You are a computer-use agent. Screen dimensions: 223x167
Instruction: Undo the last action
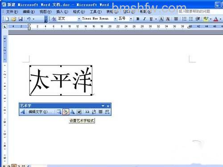pyautogui.click(x=29, y=19)
